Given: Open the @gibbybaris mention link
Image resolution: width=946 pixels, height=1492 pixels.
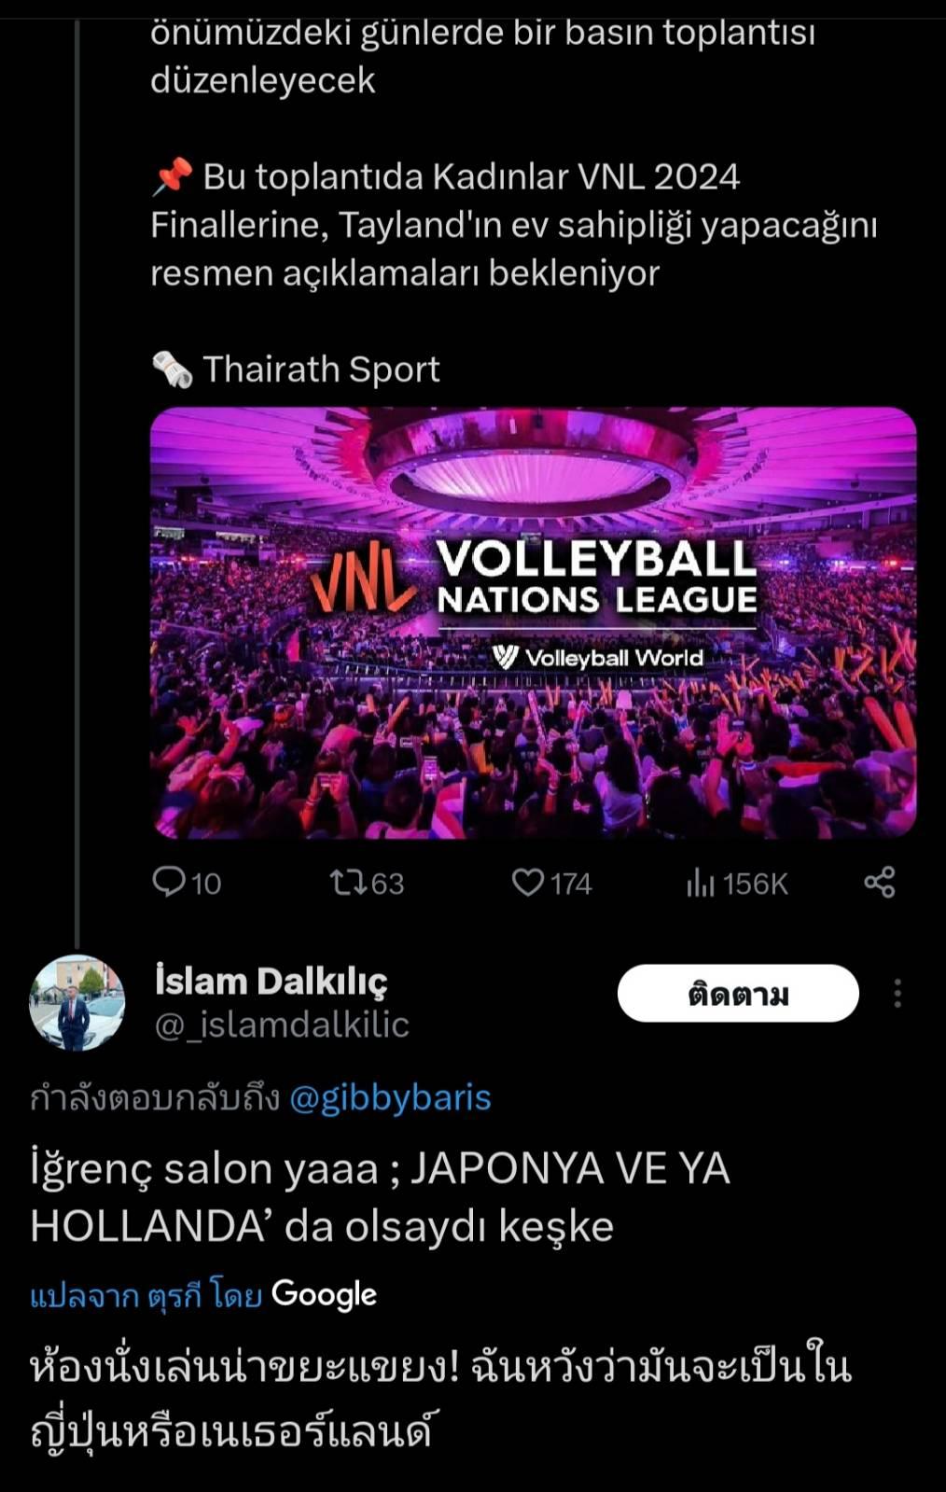Looking at the screenshot, I should tap(390, 1098).
